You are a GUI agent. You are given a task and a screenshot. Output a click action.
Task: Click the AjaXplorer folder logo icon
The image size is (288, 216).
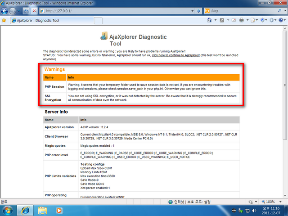[x=104, y=36]
